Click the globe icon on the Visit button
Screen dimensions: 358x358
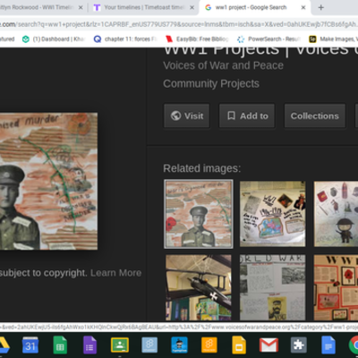[175, 115]
